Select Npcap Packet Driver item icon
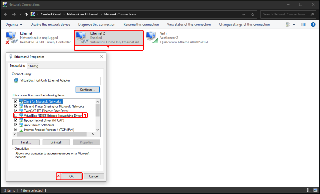 tap(21, 120)
